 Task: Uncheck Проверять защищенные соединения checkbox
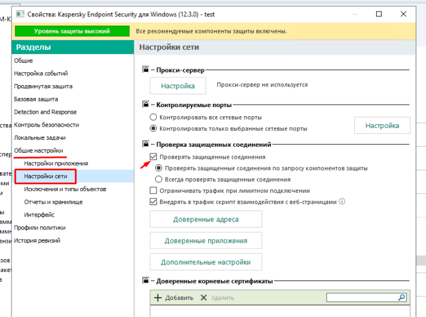pos(153,157)
